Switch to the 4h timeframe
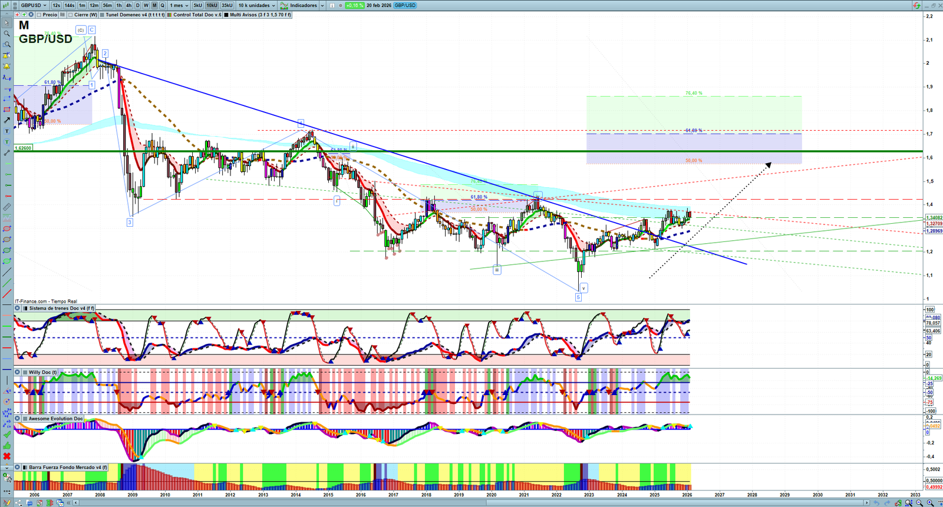Screen dimensions: 943x507 click(x=128, y=5)
